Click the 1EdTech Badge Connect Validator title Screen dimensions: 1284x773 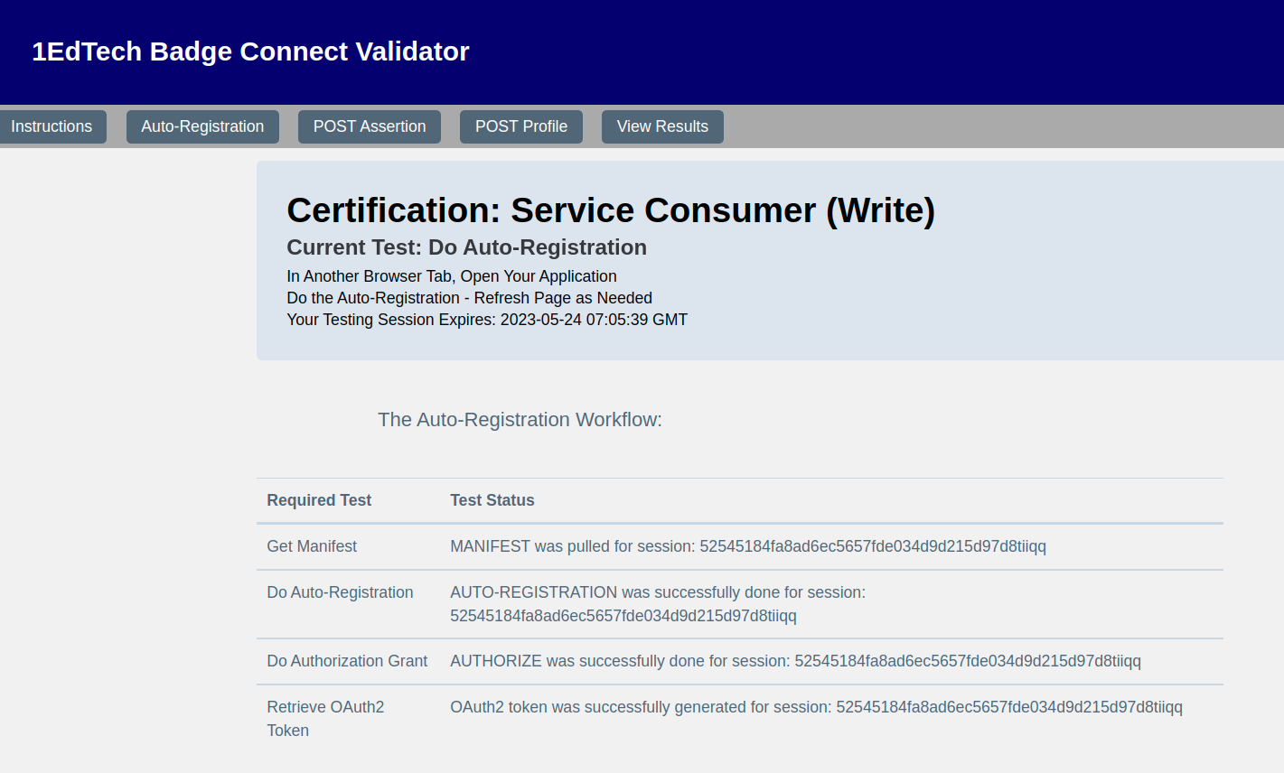point(250,51)
